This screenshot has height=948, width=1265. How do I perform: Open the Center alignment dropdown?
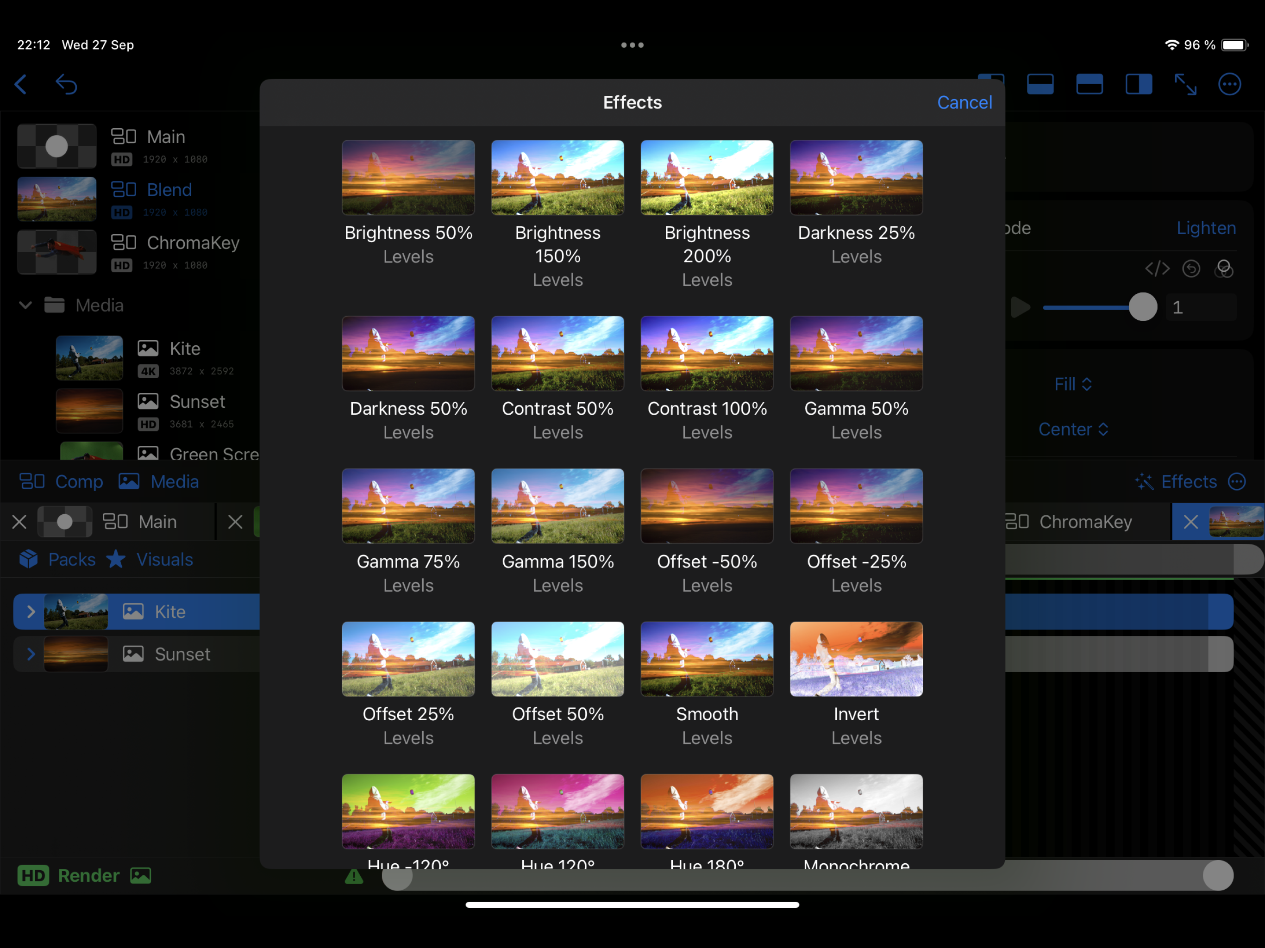(x=1073, y=430)
